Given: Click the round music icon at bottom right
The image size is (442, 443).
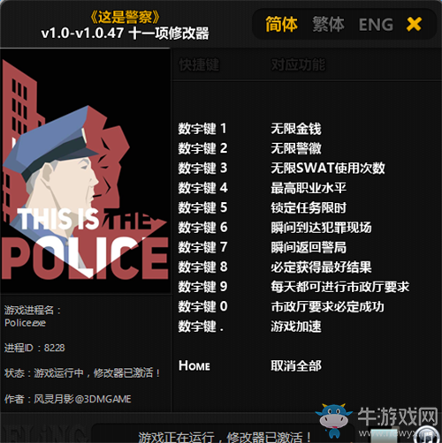Looking at the screenshot, I should tap(427, 435).
